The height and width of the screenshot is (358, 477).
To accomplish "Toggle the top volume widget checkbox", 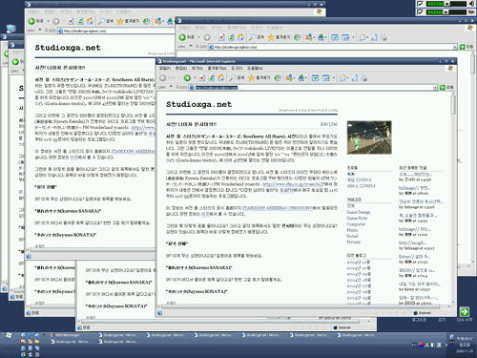I will point(420,4).
